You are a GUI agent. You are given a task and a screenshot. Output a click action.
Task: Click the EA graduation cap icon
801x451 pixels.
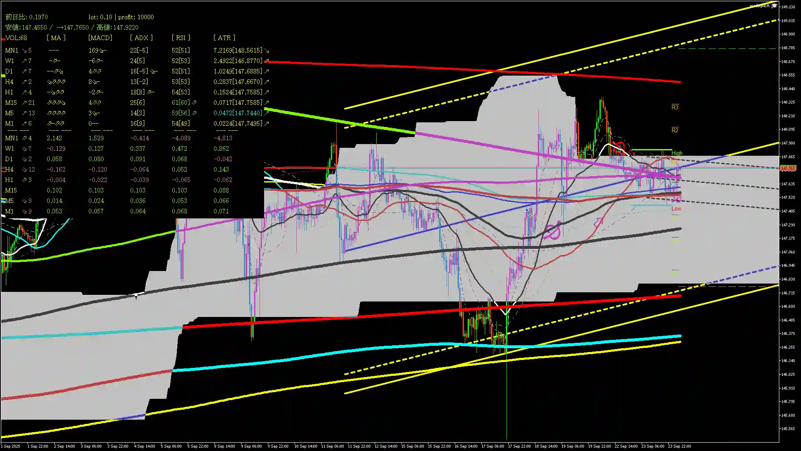click(x=775, y=5)
